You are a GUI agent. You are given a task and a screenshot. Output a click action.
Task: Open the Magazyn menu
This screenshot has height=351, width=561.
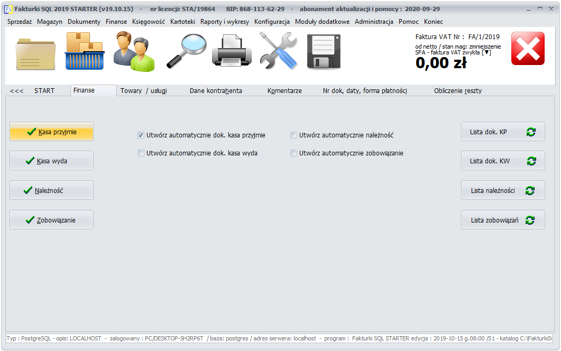point(49,22)
